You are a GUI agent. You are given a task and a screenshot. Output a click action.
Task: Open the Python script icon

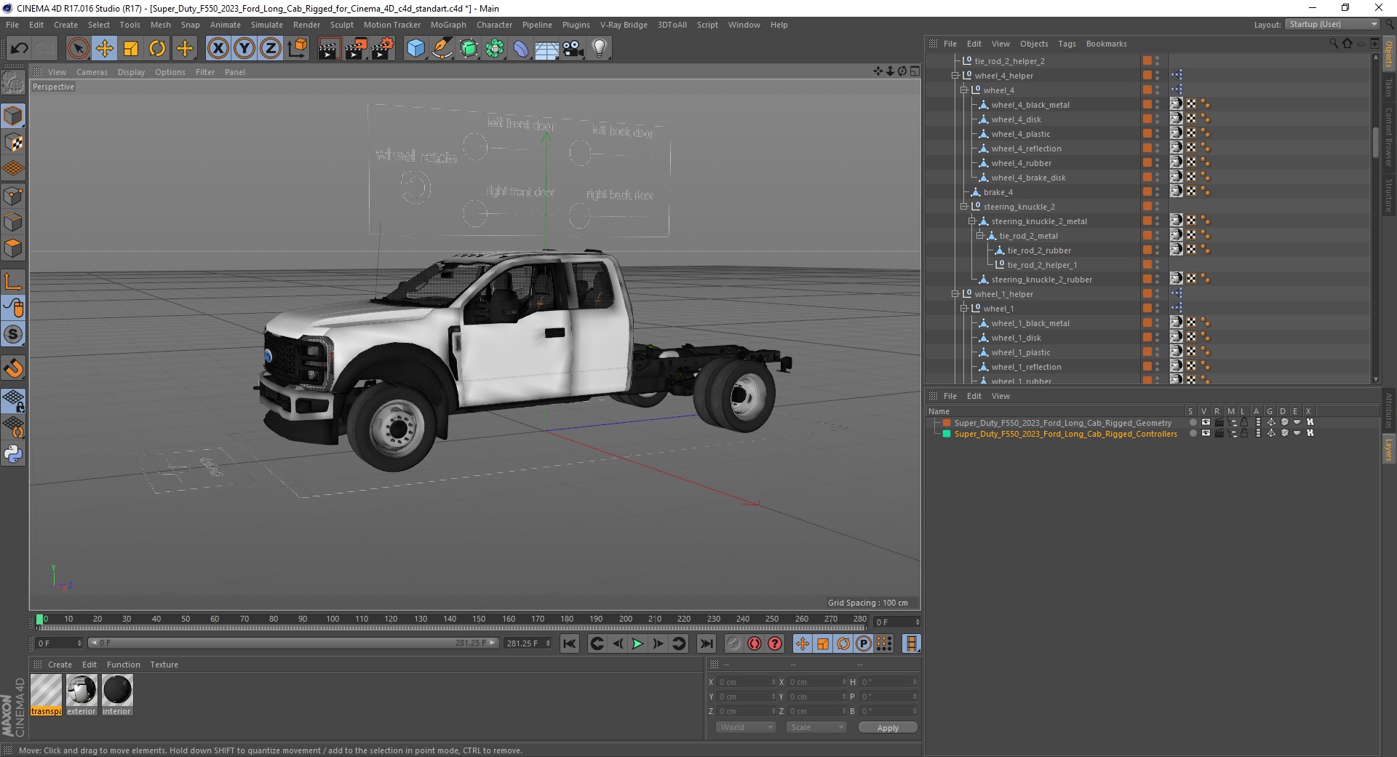[13, 454]
